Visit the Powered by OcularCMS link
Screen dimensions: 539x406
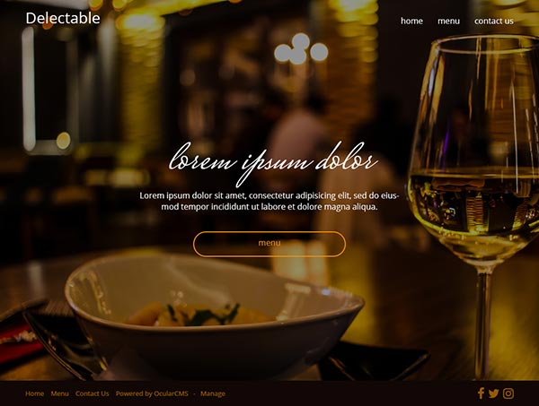(x=152, y=393)
